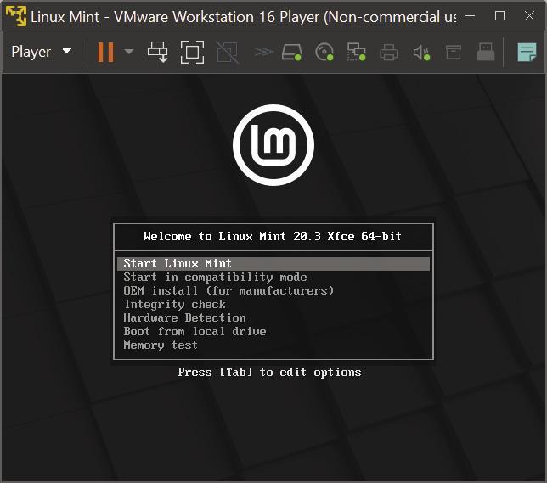The image size is (547, 483).
Task: Close the VMware Player window
Action: pyautogui.click(x=529, y=15)
